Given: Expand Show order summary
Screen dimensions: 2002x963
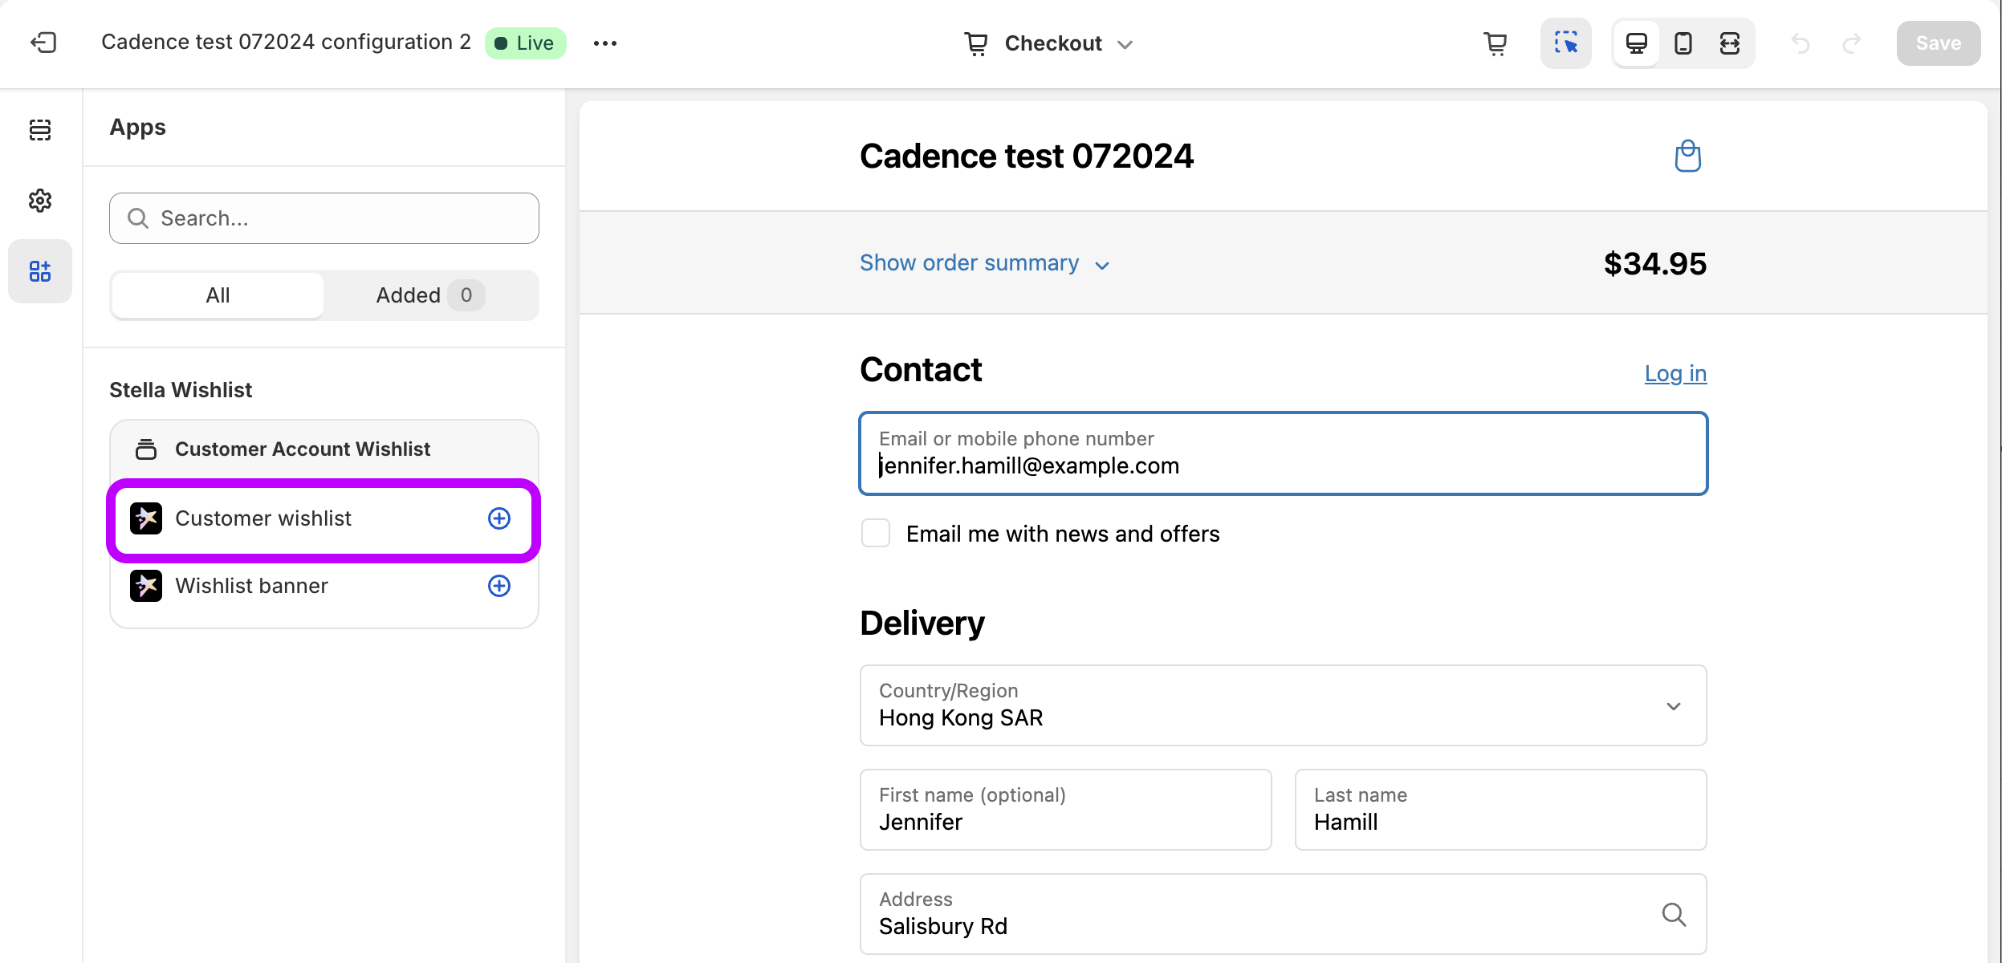Looking at the screenshot, I should [x=984, y=263].
